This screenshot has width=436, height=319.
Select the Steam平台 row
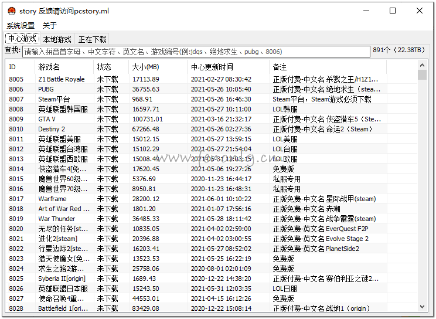[x=212, y=99]
